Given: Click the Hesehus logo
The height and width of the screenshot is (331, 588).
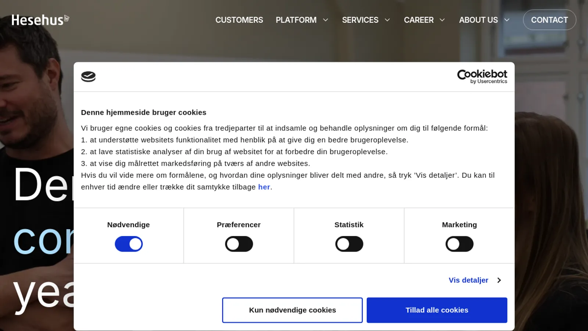Looking at the screenshot, I should 40,20.
